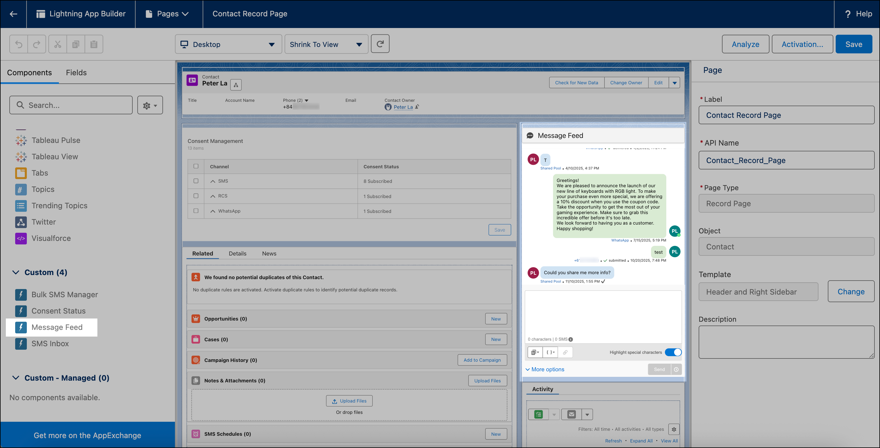Expand the Phone (2) dropdown arrow
This screenshot has height=448, width=880.
tap(306, 100)
